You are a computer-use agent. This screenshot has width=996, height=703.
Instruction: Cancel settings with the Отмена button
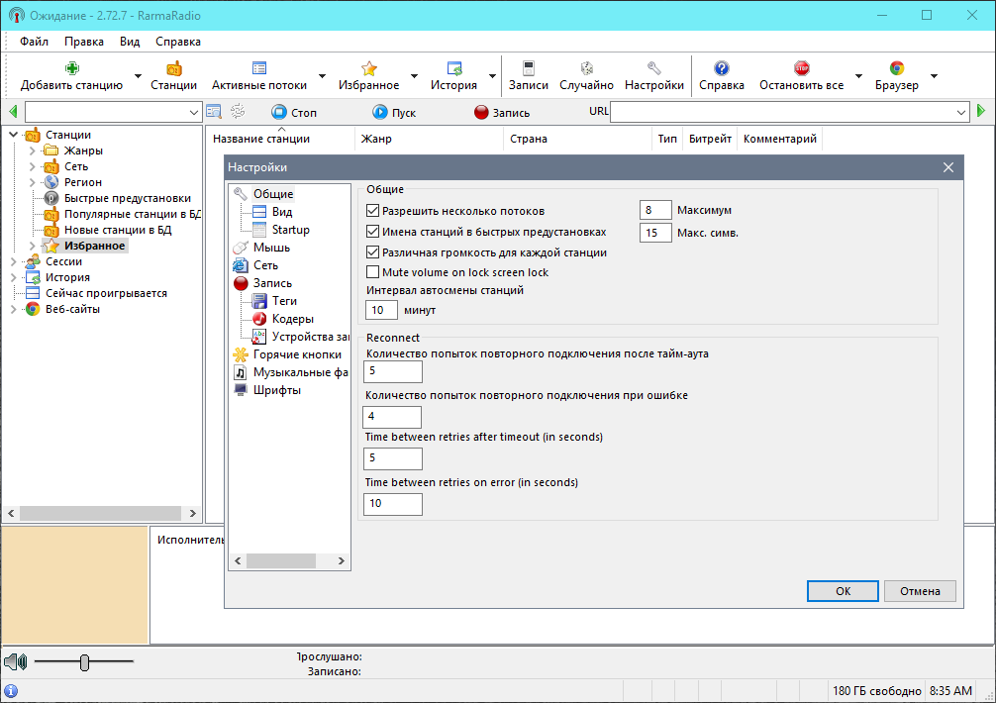coord(920,590)
